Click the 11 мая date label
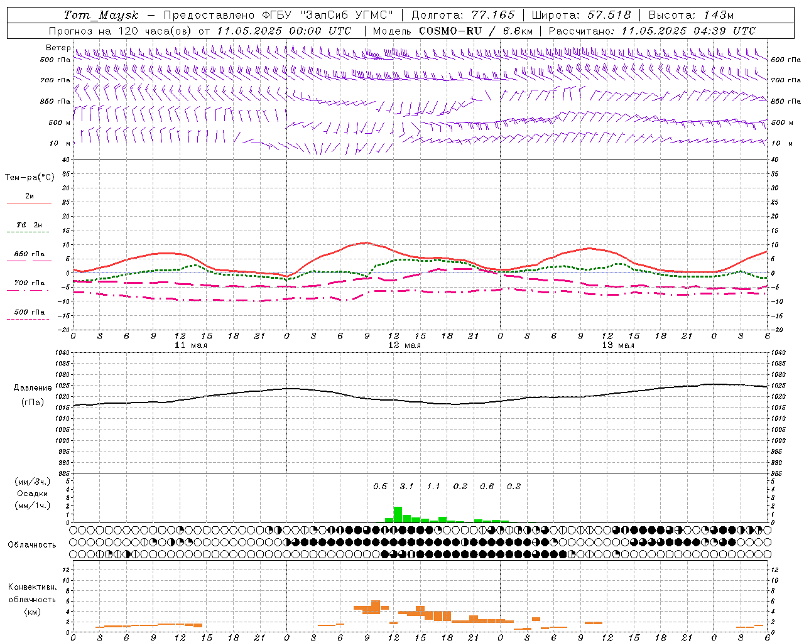Screen dimensions: 804x643 point(191,345)
